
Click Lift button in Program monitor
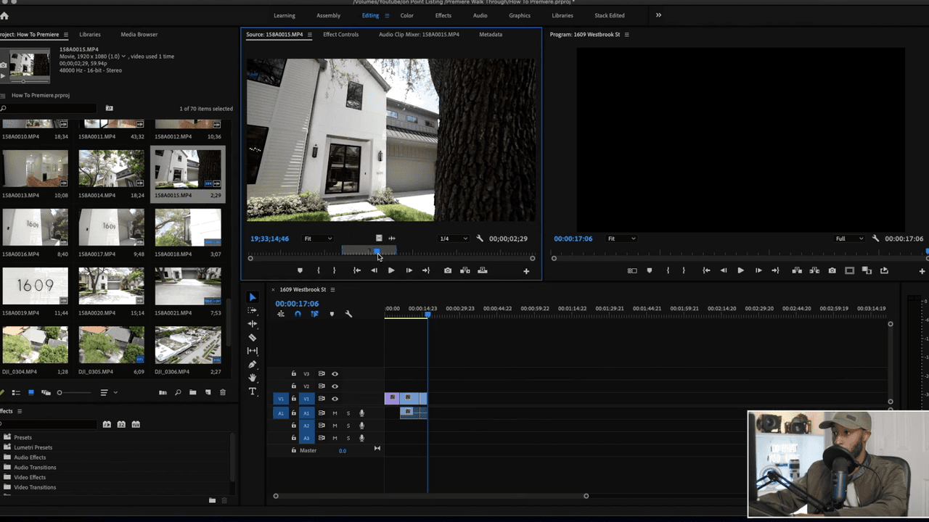[x=797, y=270]
